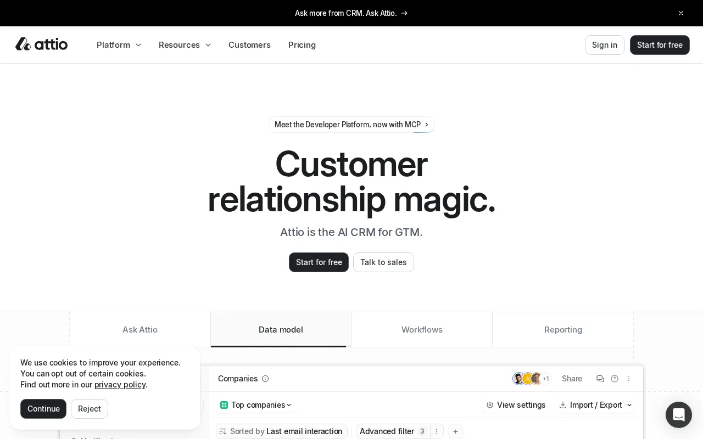Switch to the Workflows tab
703x439 pixels.
422,330
